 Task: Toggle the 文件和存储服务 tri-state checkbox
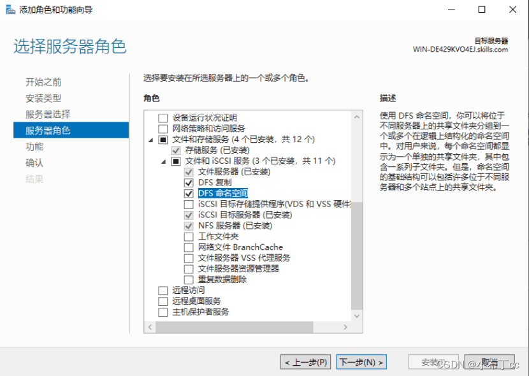[163, 140]
